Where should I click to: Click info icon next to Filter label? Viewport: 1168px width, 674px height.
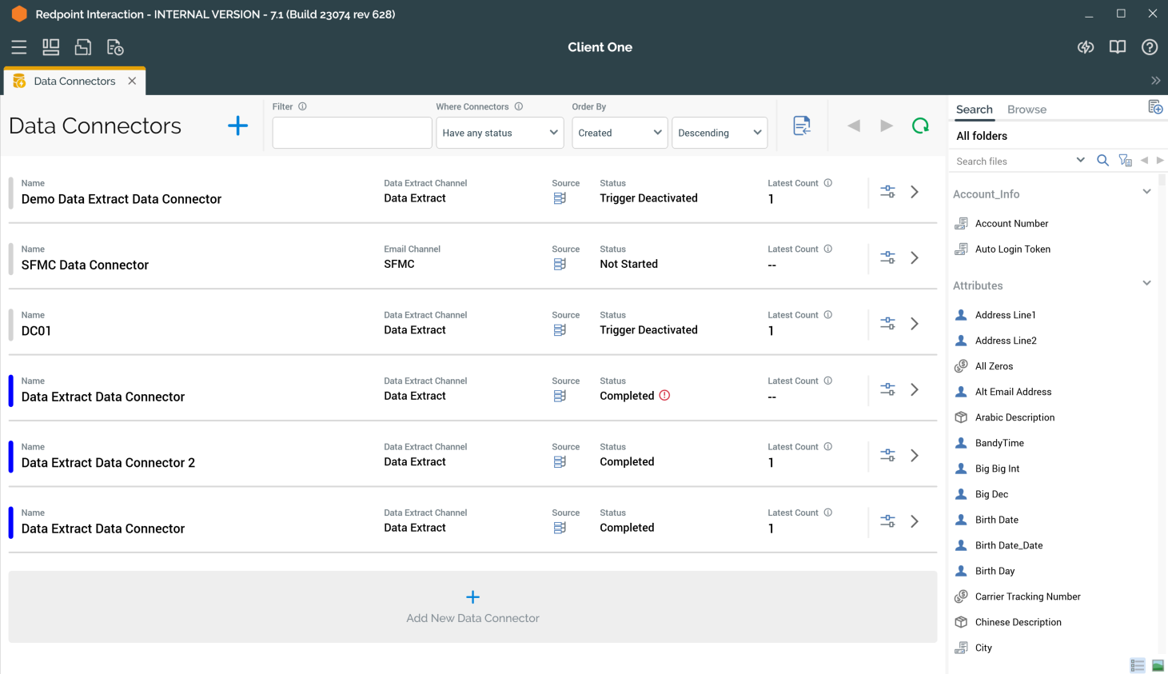coord(302,106)
